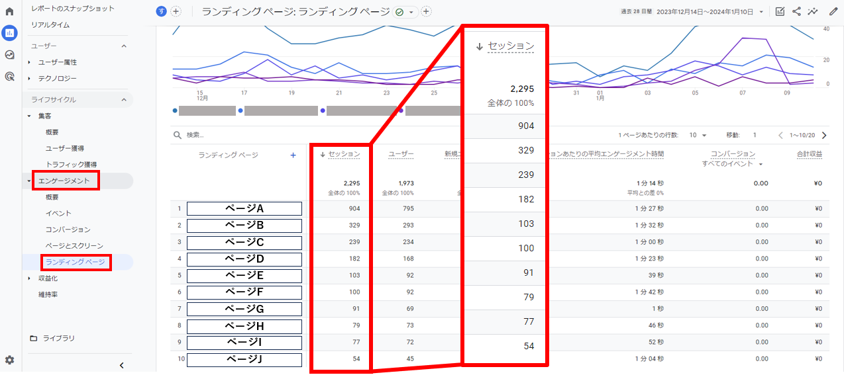Open レポートのスナップショット
Screen dimensions: 844x377
73,8
